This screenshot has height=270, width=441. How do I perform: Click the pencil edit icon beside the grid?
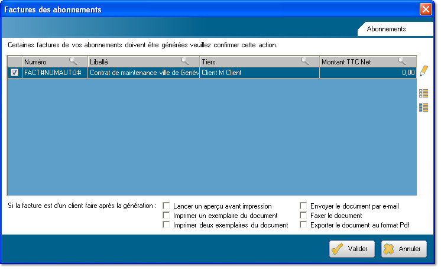(423, 71)
